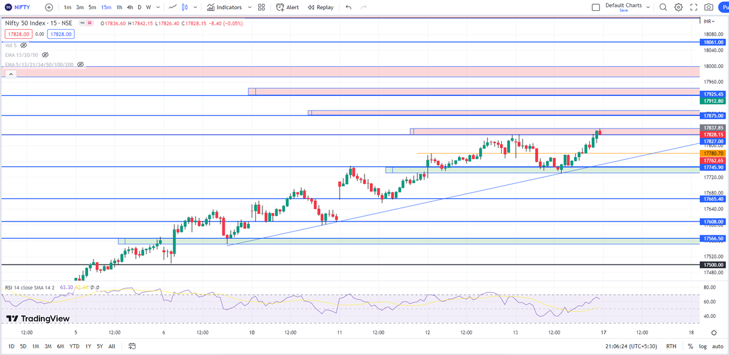Enter fullscreen mode
This screenshot has width=729, height=355.
[x=693, y=7]
